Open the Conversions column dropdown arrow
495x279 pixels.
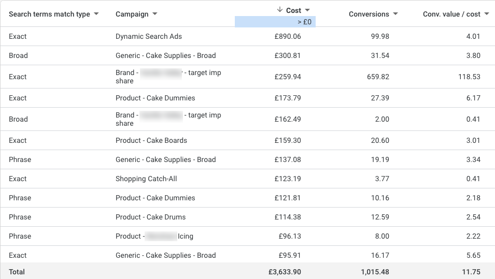(x=396, y=14)
